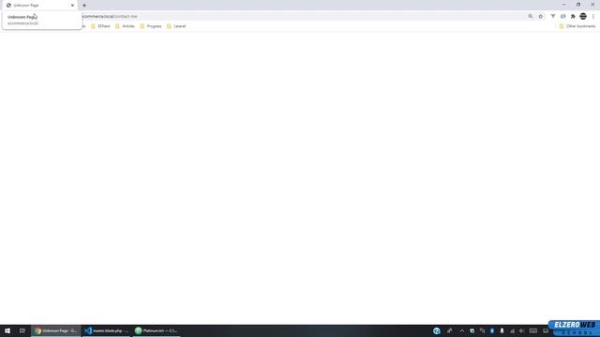Open the volume tray icon
Image resolution: width=600 pixels, height=337 pixels.
click(521, 330)
